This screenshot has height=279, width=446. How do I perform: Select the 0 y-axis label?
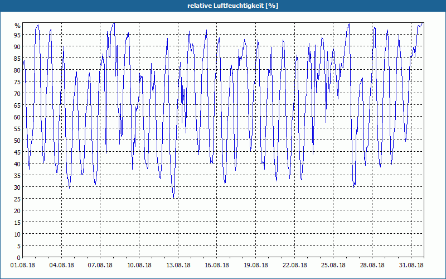click(19, 258)
